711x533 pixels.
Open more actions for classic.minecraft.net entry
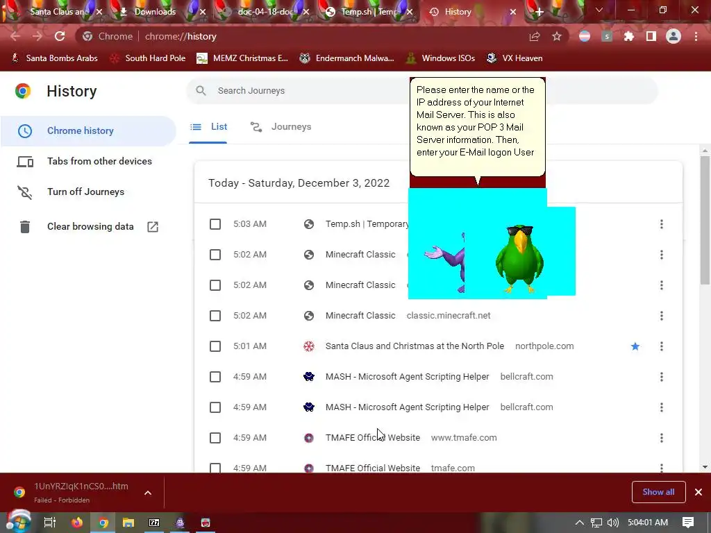[662, 316]
